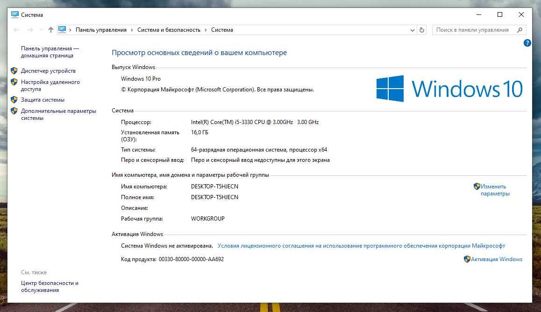Screen dimensions: 541x312
Task: Open Защита системы link
Action: (x=43, y=100)
